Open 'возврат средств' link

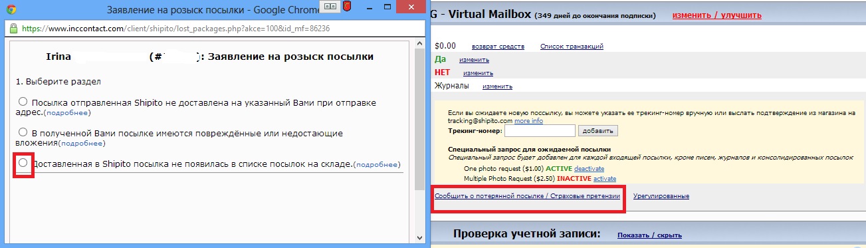pyautogui.click(x=498, y=47)
